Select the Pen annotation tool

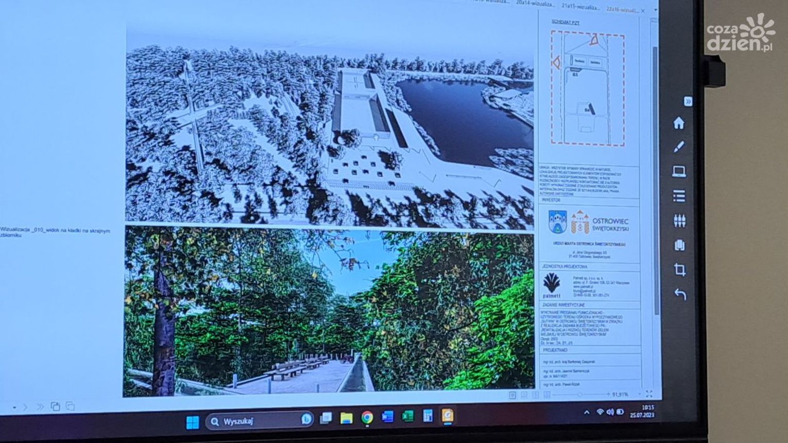click(679, 147)
